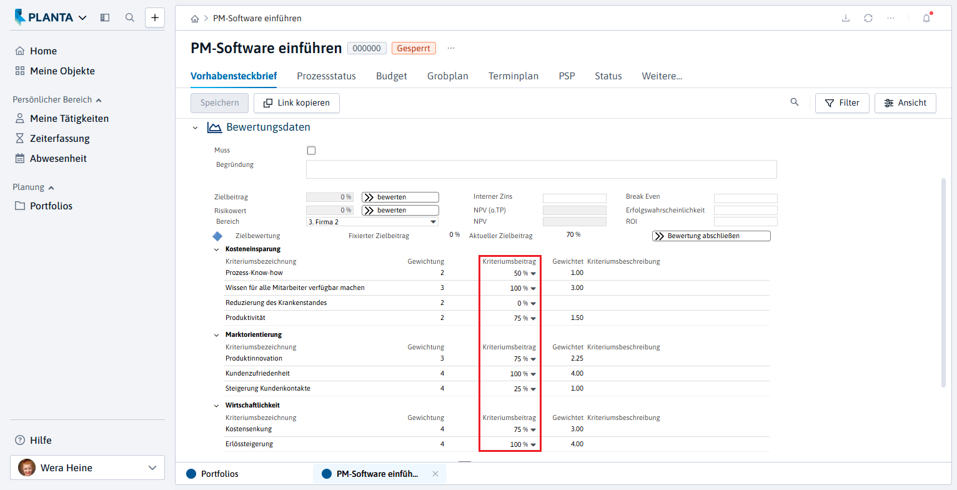
Task: Toggle the sidebar panel icon
Action: pyautogui.click(x=105, y=17)
